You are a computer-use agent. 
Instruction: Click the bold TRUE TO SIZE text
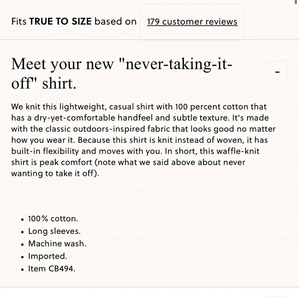[x=60, y=21]
